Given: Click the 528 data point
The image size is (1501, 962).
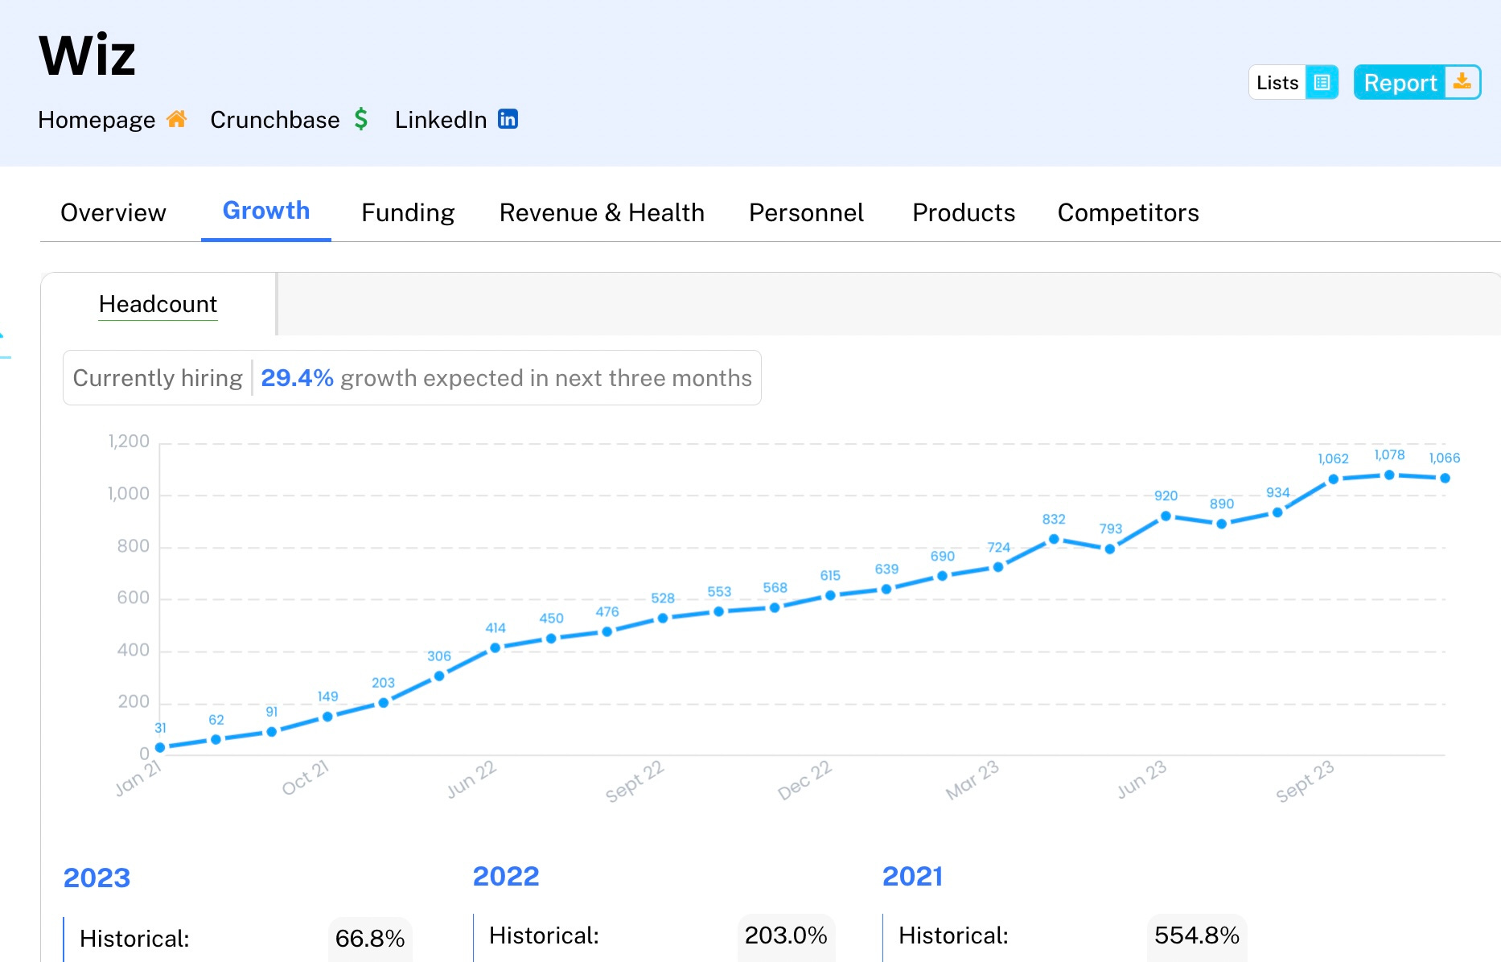Looking at the screenshot, I should tap(663, 619).
